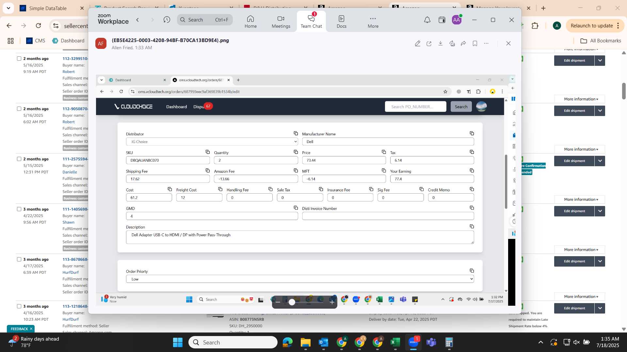Click Windows Start button

tap(178, 343)
